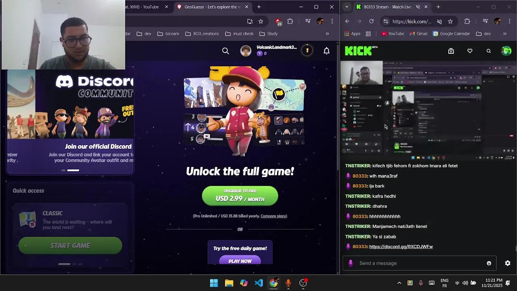517x291 pixels.
Task: Switch to the first Discord carousel dot
Action: point(63,170)
